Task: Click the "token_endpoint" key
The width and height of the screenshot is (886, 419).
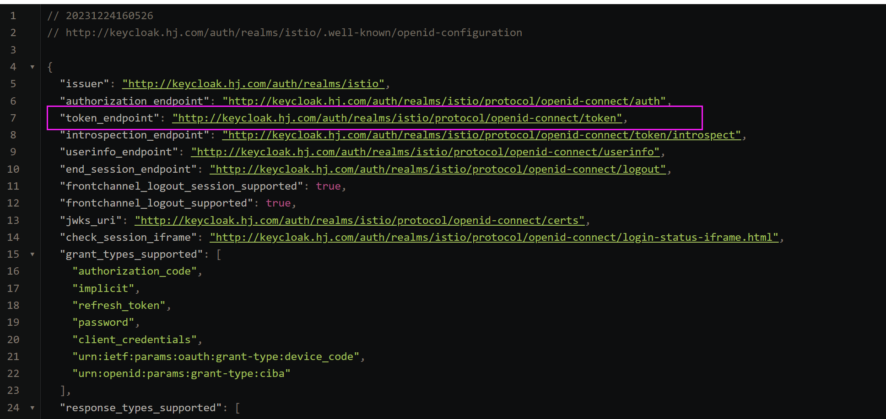Action: [110, 118]
